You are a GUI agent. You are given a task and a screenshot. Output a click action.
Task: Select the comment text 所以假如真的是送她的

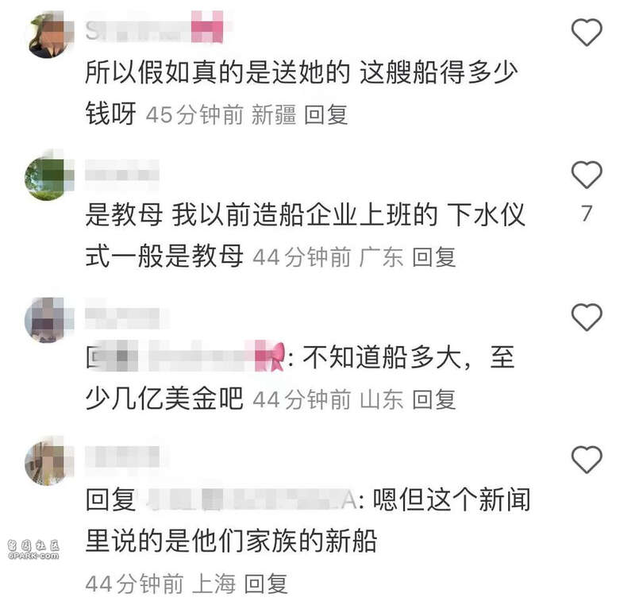click(x=217, y=72)
